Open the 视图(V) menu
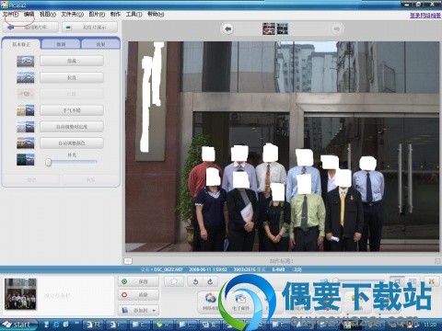The width and height of the screenshot is (442, 331). (x=48, y=14)
